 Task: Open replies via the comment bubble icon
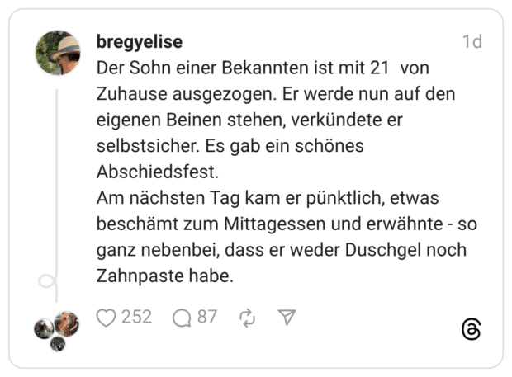[182, 318]
